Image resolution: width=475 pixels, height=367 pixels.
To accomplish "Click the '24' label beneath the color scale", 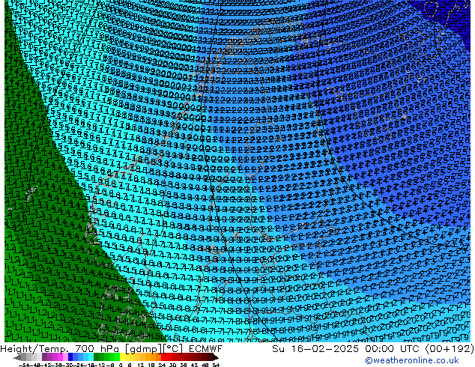I will [x=162, y=366].
